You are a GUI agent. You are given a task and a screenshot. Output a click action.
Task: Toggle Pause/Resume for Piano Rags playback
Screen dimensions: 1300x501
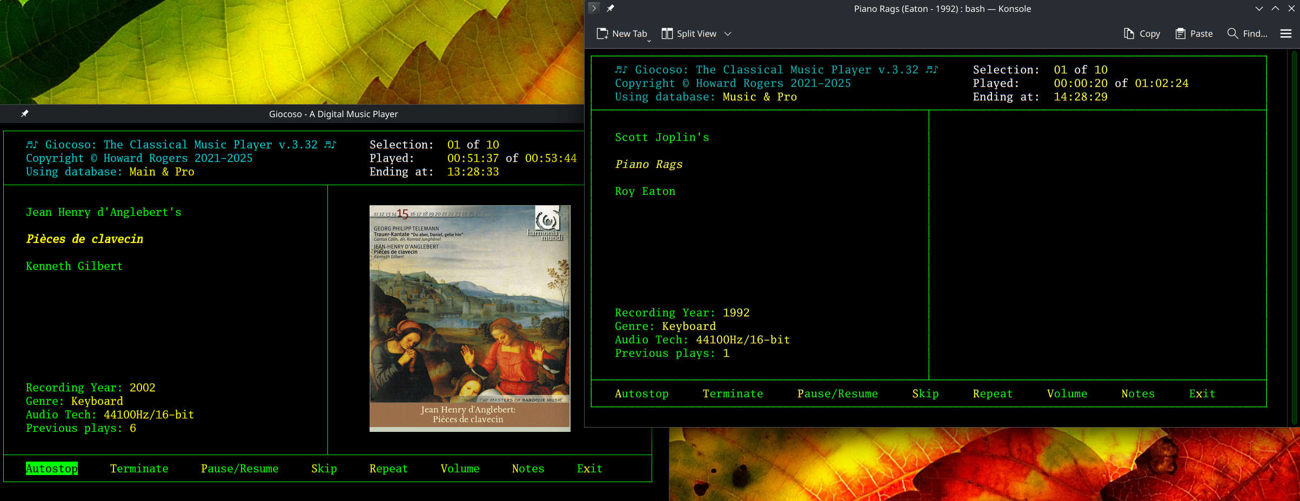click(837, 394)
